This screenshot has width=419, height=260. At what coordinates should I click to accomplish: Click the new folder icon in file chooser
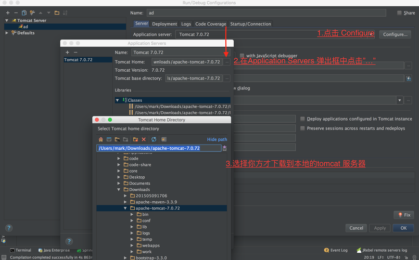[135, 139]
